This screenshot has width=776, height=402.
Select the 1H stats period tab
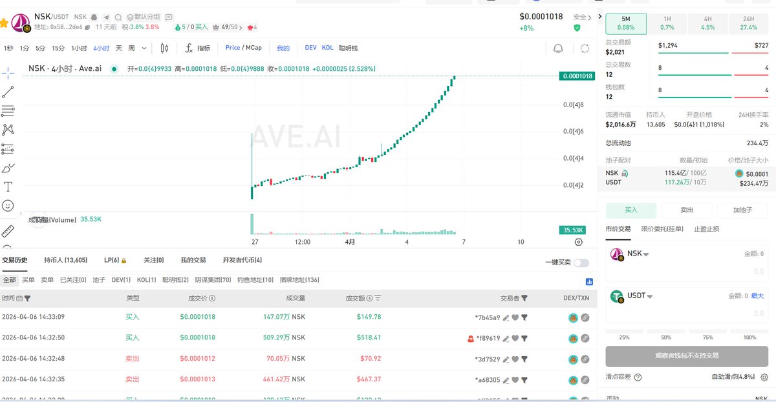point(667,23)
